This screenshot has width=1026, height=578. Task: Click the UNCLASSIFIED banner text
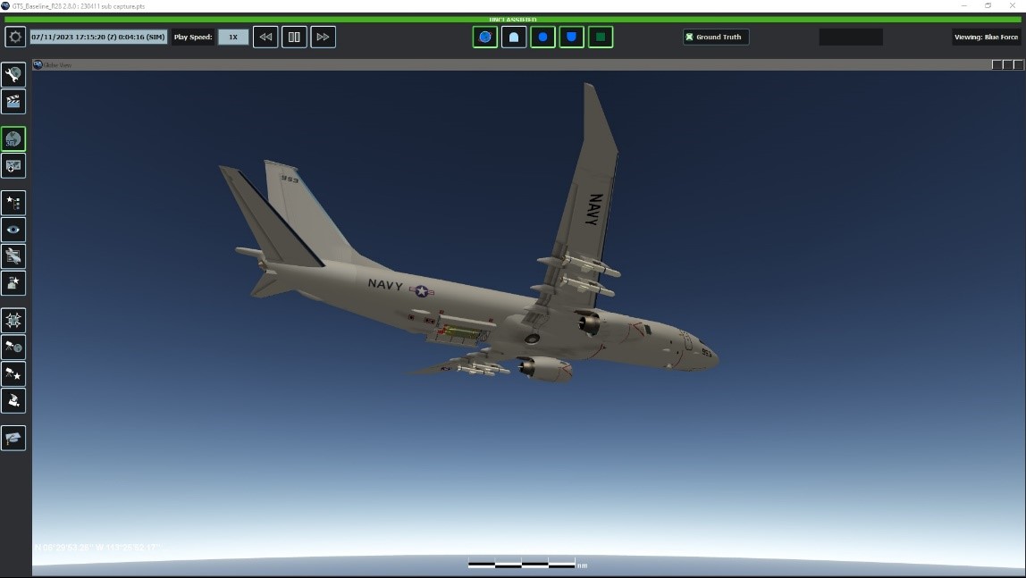513,20
